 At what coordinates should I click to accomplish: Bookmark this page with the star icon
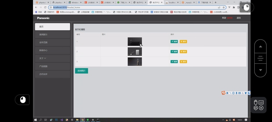(224, 7)
